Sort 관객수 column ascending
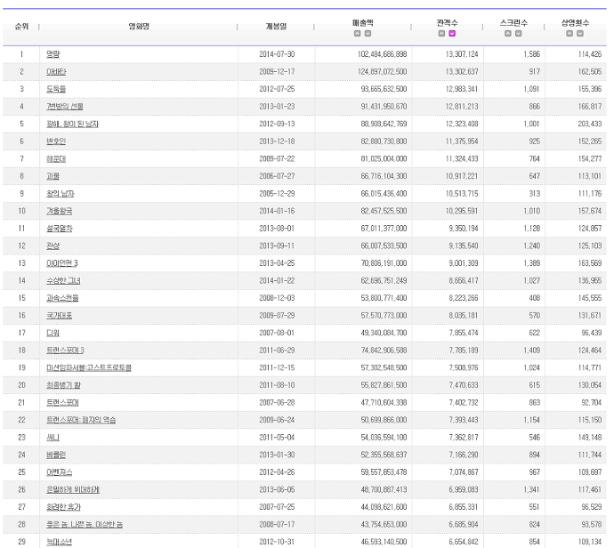The width and height of the screenshot is (614, 548). point(441,34)
